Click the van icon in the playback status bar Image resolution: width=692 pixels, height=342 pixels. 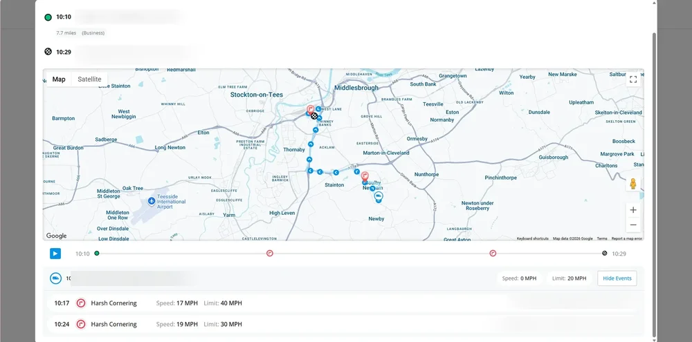click(55, 278)
